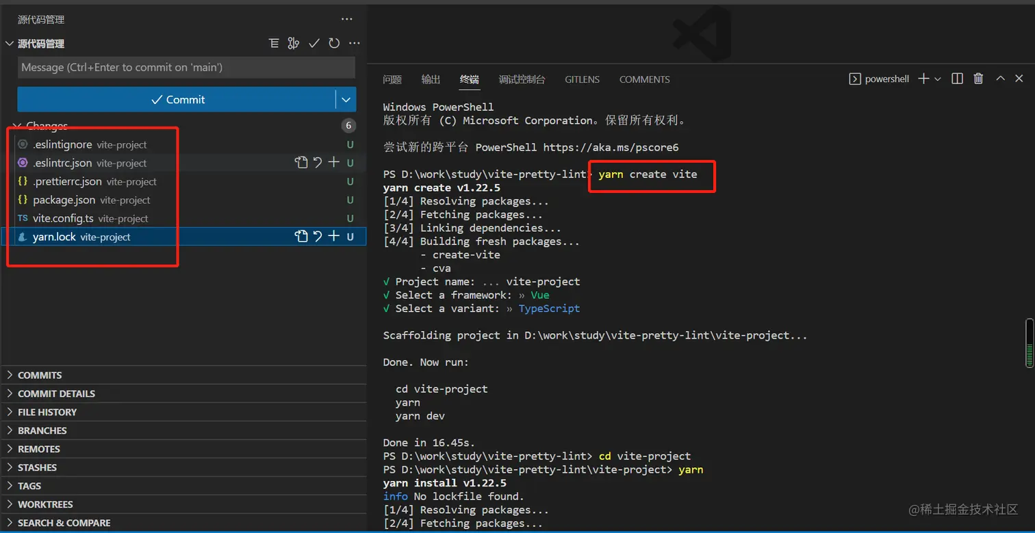Screen dimensions: 1035x533
Task: Kill the terminal with trash icon
Action: (979, 79)
